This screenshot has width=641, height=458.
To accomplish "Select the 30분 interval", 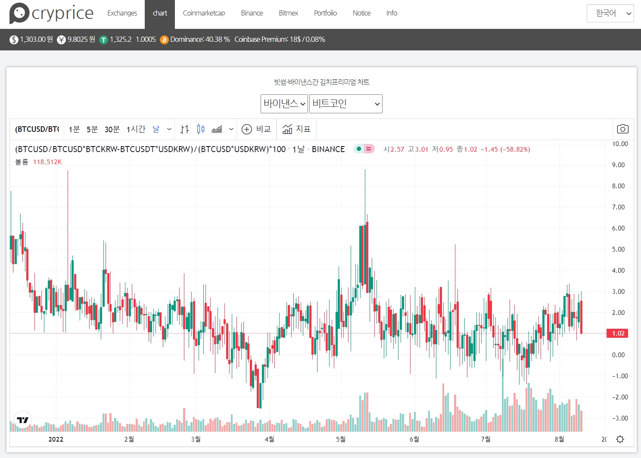I will (x=112, y=129).
